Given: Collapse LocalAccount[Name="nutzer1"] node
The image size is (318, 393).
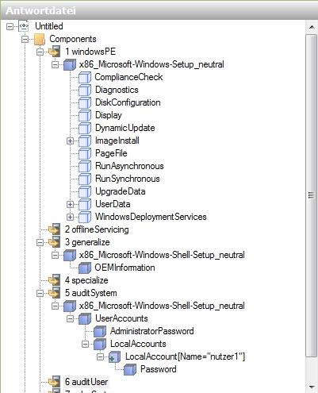Looking at the screenshot, I should [100, 356].
